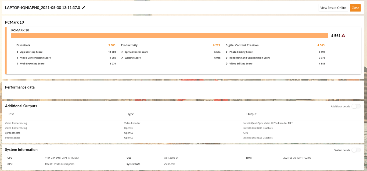Image resolution: width=367 pixels, height=171 pixels.
Task: Expand Rendering and Visualization Score
Action: click(x=227, y=58)
